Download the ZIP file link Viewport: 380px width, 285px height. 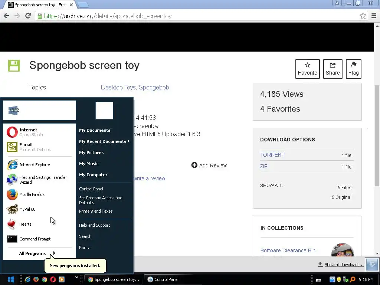pyautogui.click(x=264, y=167)
